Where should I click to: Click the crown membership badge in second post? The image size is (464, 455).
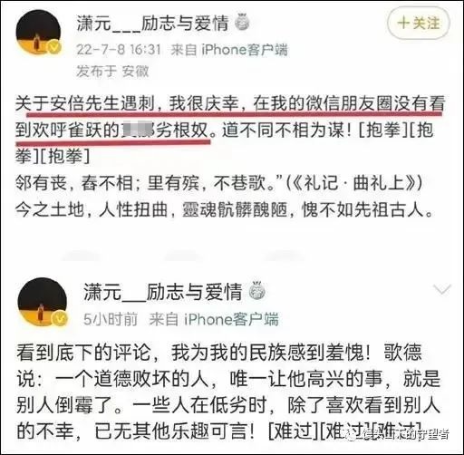click(x=256, y=290)
